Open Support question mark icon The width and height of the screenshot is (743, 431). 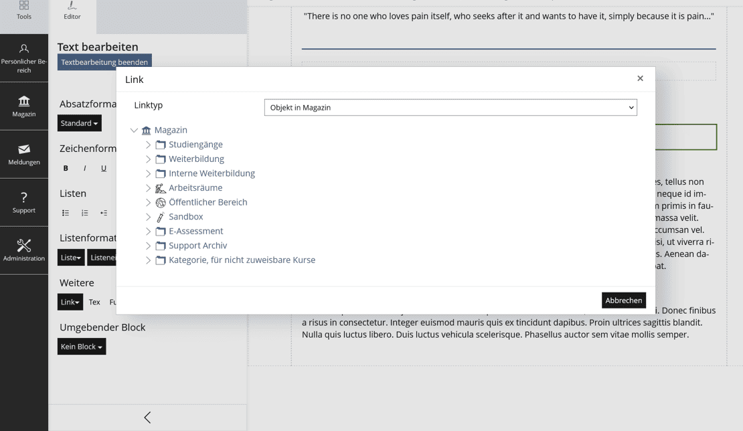pos(24,197)
